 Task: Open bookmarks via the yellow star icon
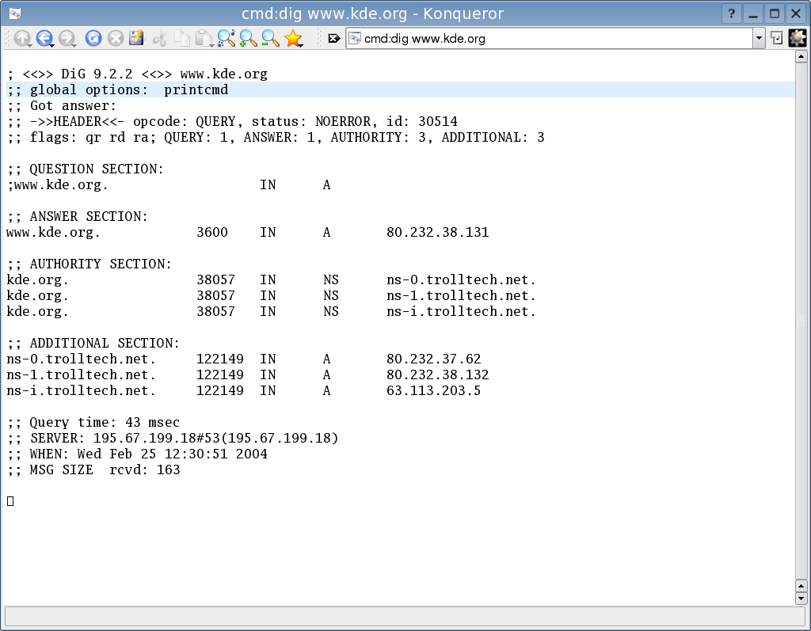(293, 38)
